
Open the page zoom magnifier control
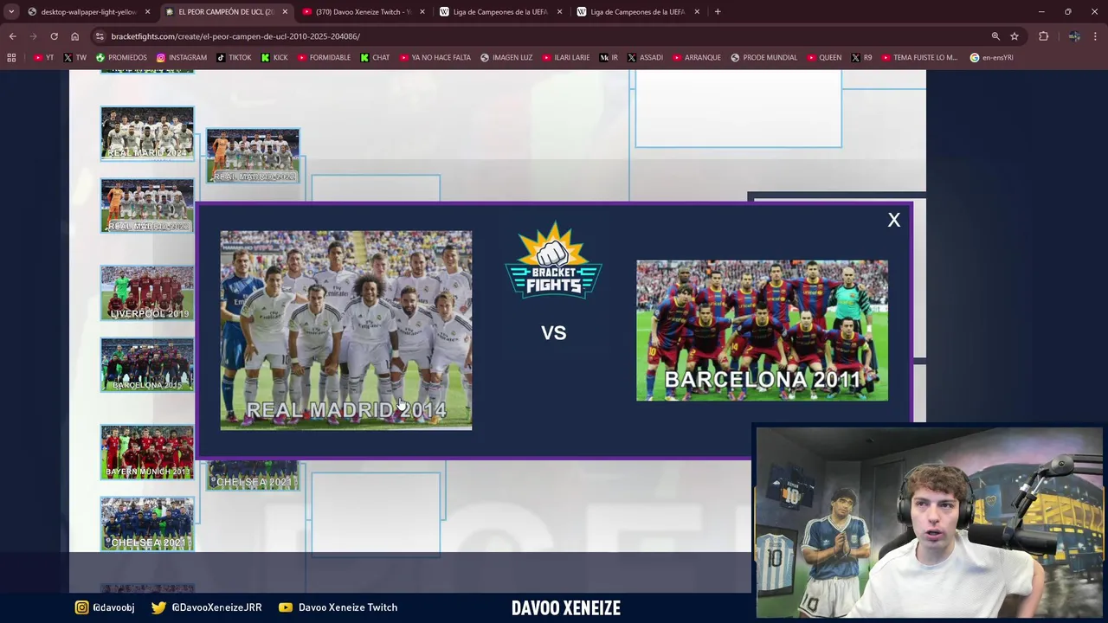point(995,36)
